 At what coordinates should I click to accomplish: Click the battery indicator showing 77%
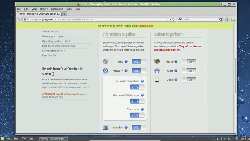[x=231, y=139]
